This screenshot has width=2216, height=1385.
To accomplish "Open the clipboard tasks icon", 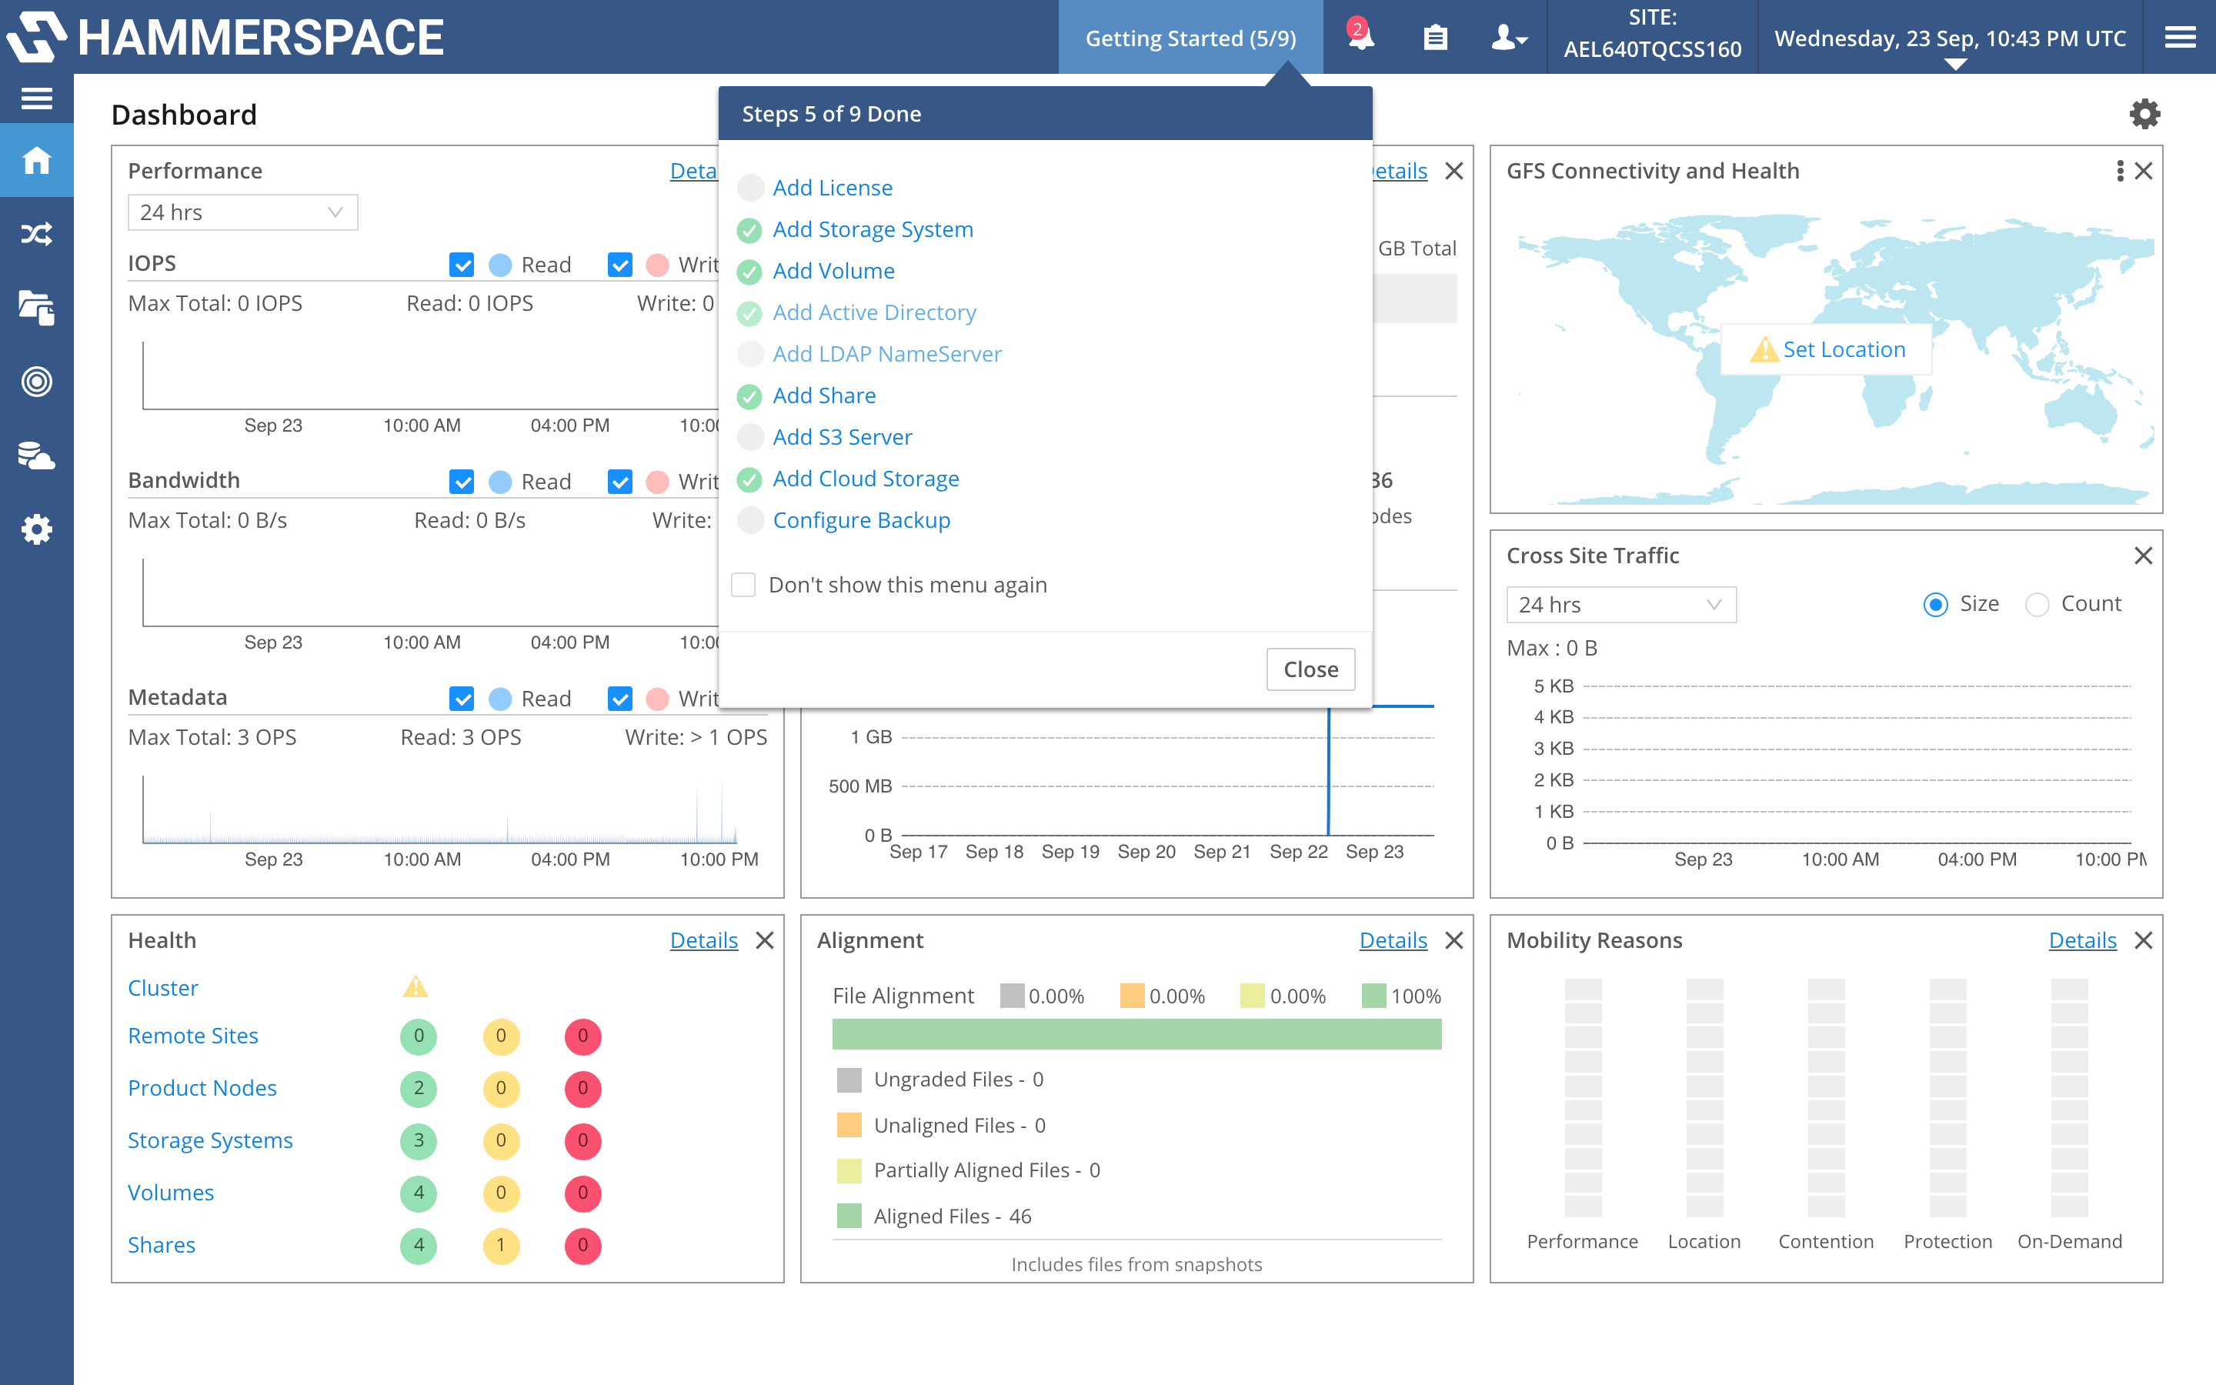I will click(1435, 38).
